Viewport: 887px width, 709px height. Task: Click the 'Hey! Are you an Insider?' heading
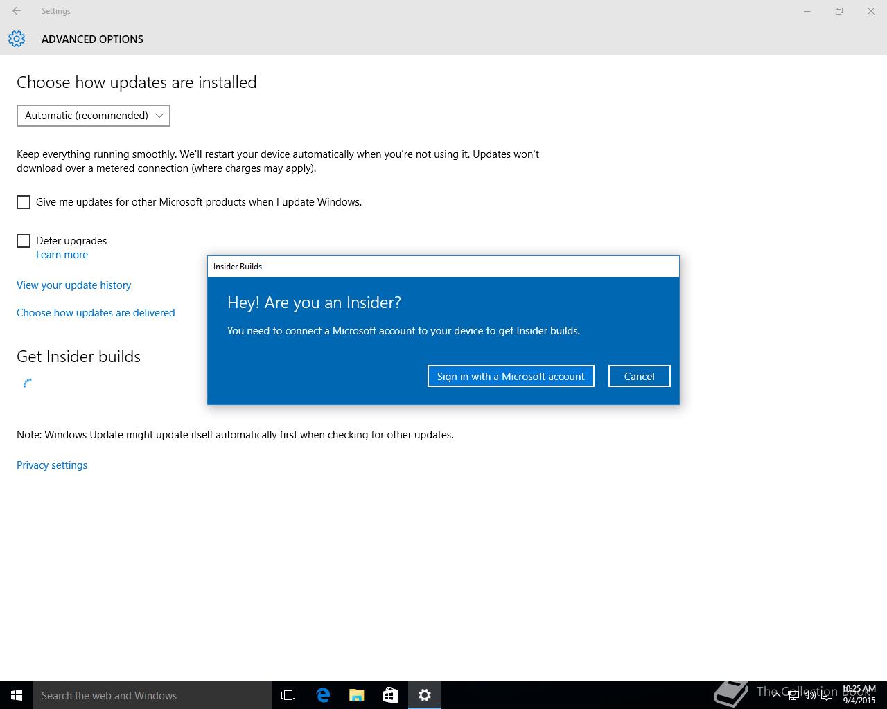point(314,303)
